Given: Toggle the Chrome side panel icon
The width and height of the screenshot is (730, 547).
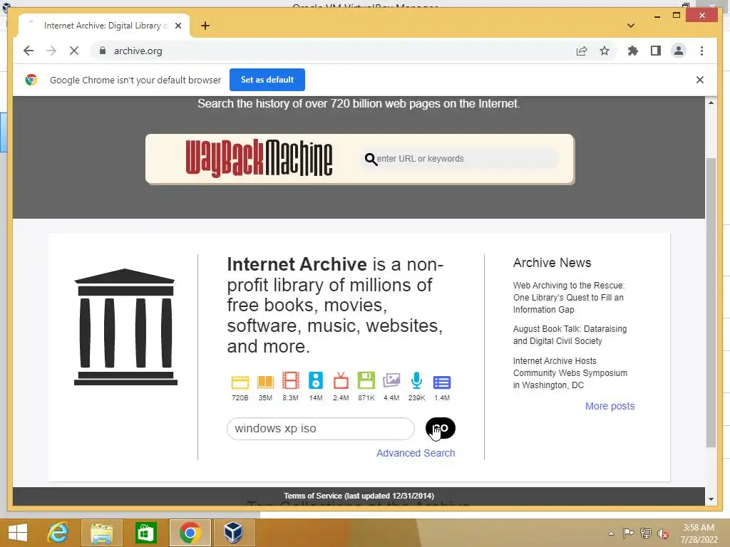Looking at the screenshot, I should (x=656, y=51).
